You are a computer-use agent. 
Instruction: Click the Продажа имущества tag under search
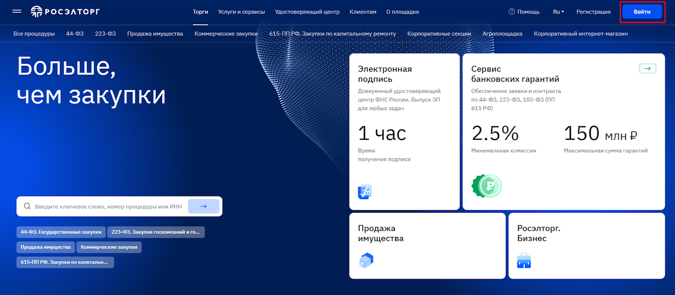coord(46,247)
